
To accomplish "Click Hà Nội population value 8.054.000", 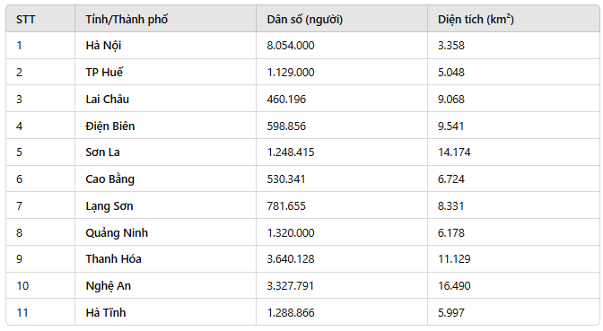I will (291, 46).
